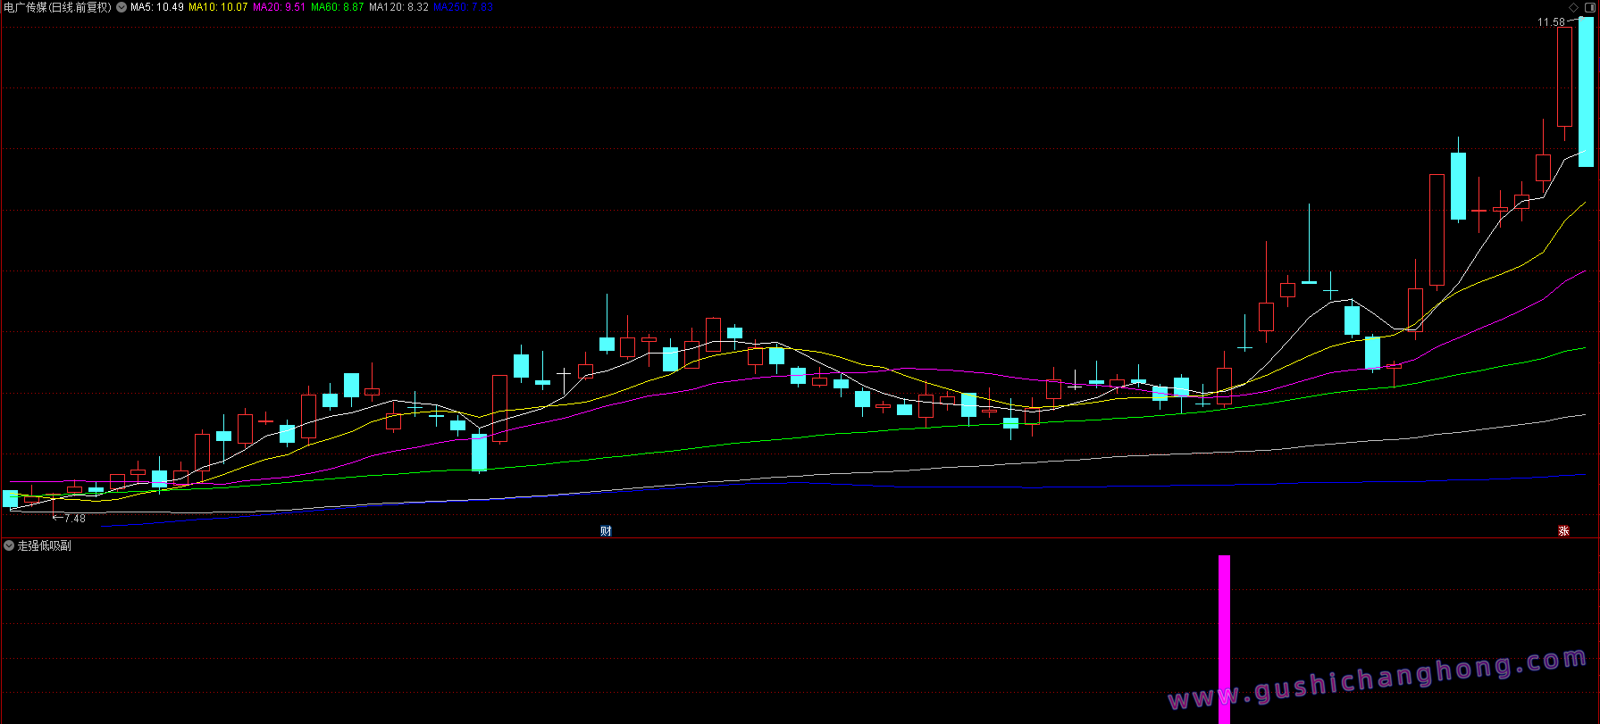1600x724 pixels.
Task: Select the yellow MA10: 10.07 label
Action: pyautogui.click(x=218, y=7)
